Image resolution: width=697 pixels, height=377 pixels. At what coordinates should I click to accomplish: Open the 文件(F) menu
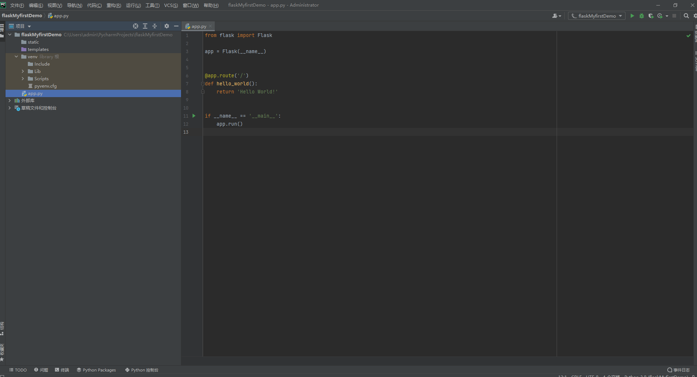[x=17, y=5]
